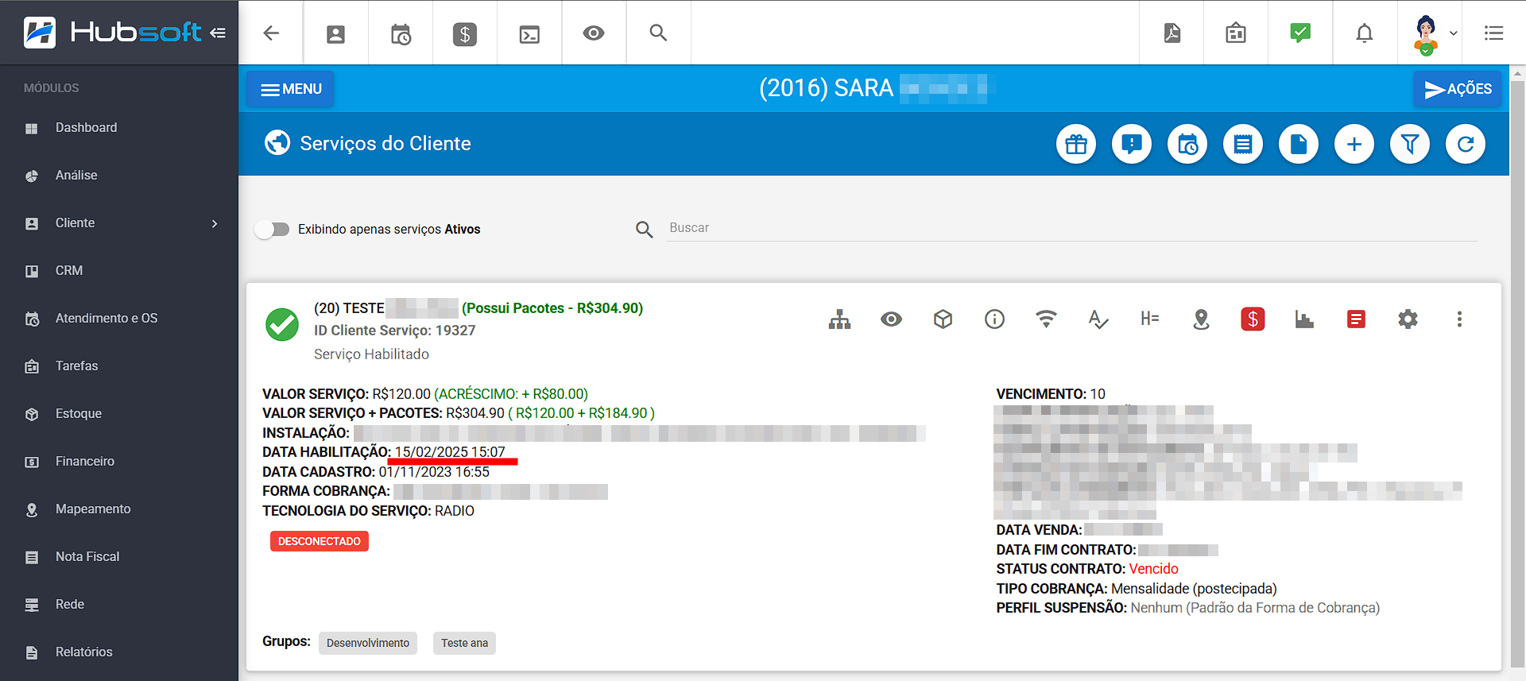
Task: Add a new service with plus icon
Action: point(1354,144)
